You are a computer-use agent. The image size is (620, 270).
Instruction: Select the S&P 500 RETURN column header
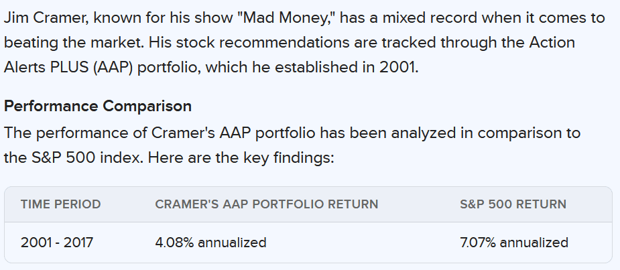[513, 204]
